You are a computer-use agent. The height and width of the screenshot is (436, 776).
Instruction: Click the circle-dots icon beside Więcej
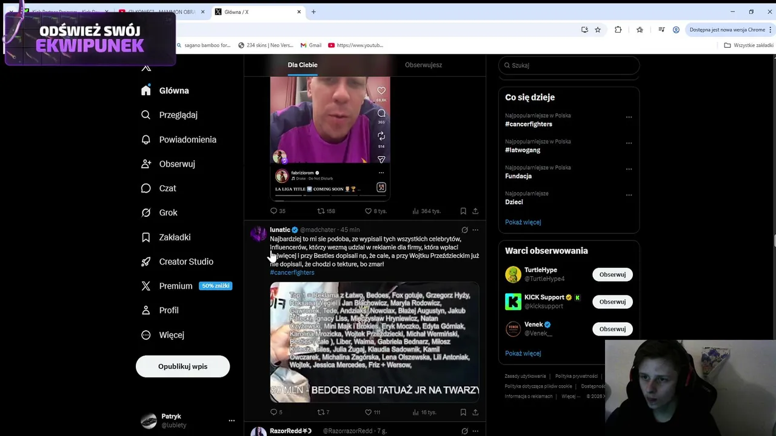[x=145, y=335]
